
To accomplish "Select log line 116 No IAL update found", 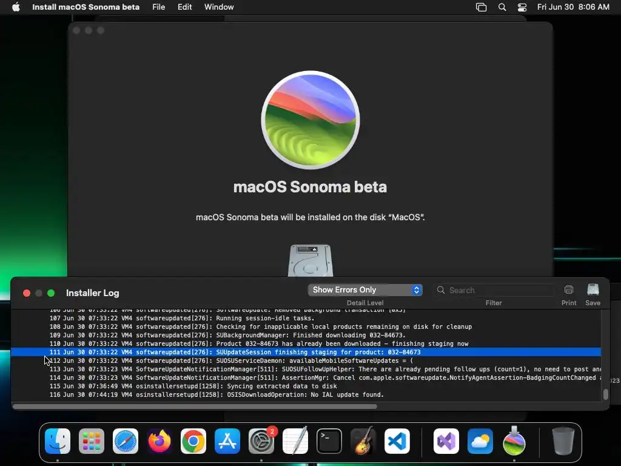I will 306,394.
